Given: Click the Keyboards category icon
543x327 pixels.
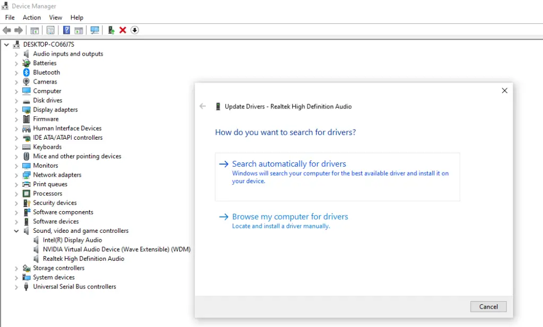Looking at the screenshot, I should pos(27,147).
